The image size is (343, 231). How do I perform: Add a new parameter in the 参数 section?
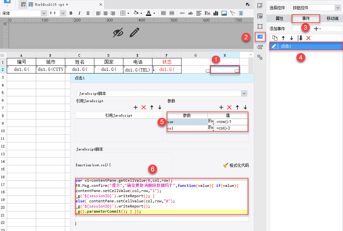pos(221,107)
